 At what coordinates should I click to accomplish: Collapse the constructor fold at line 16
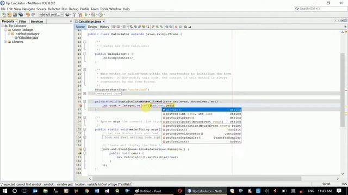pyautogui.click(x=85, y=54)
